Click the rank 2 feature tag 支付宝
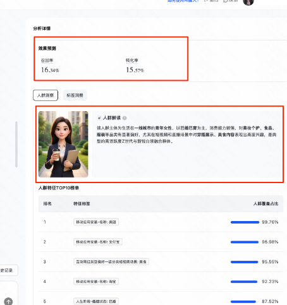 coord(98,242)
